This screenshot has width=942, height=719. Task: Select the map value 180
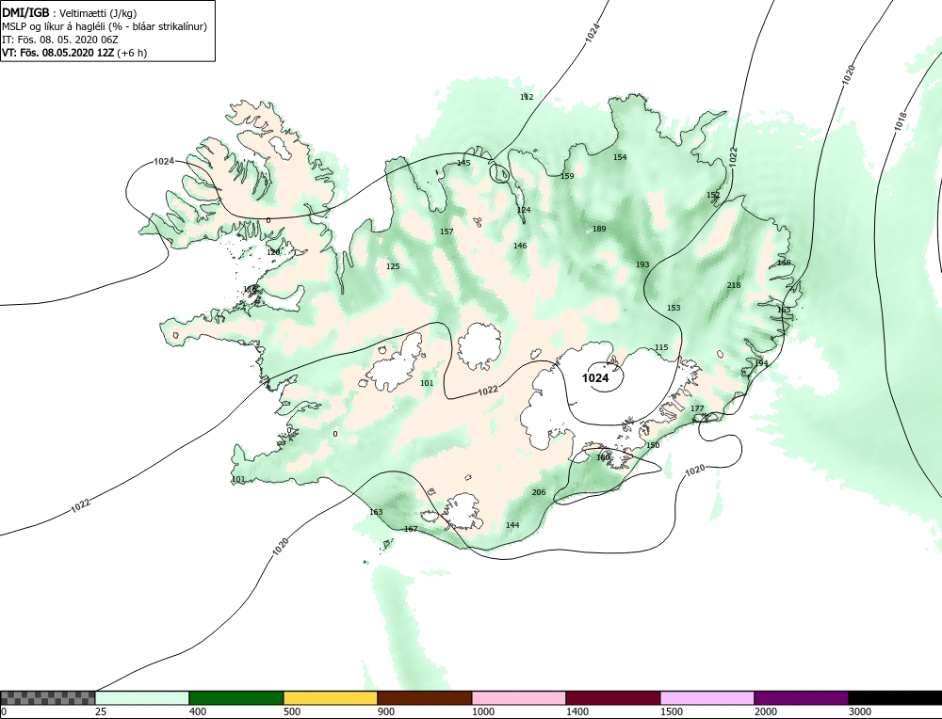coord(603,457)
